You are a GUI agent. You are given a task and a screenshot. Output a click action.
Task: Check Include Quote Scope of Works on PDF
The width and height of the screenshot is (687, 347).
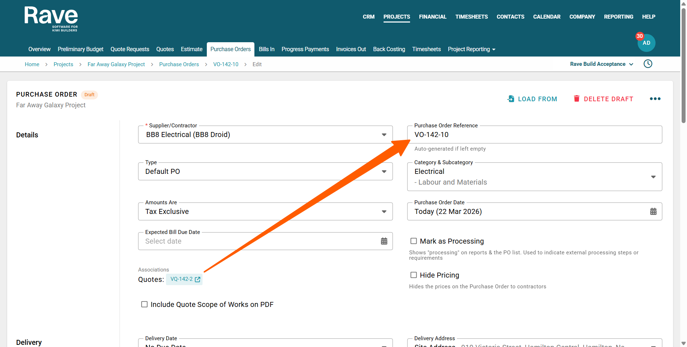pyautogui.click(x=145, y=304)
